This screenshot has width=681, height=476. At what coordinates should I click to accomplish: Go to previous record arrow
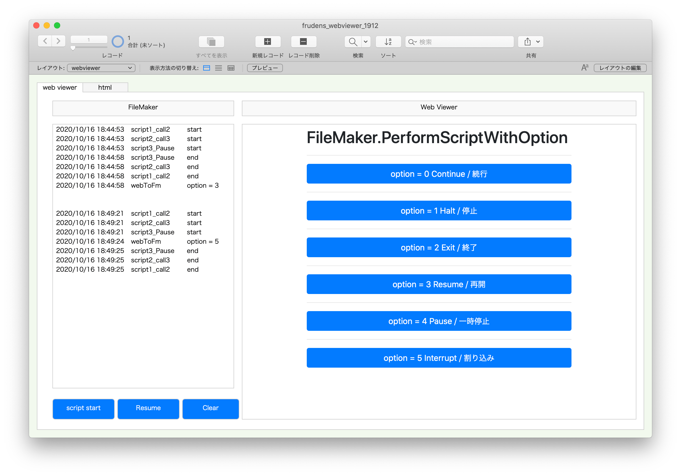tap(45, 41)
